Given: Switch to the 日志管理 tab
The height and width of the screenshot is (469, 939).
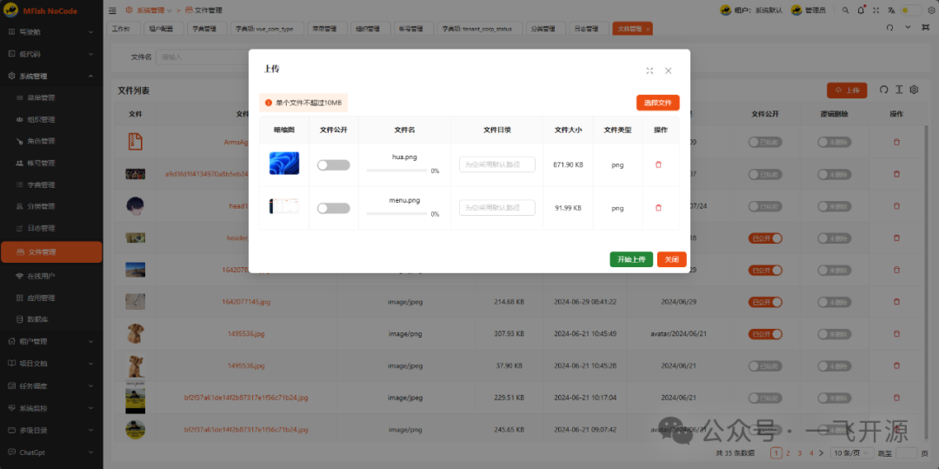Looking at the screenshot, I should [588, 29].
